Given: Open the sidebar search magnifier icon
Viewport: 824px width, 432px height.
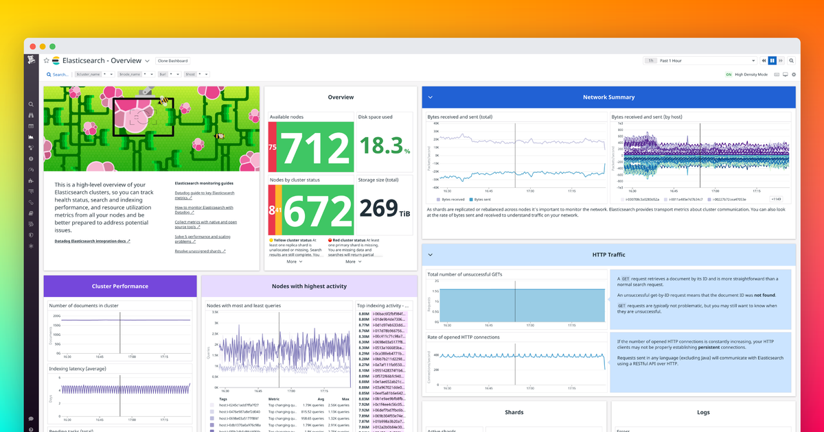Looking at the screenshot, I should click(31, 104).
